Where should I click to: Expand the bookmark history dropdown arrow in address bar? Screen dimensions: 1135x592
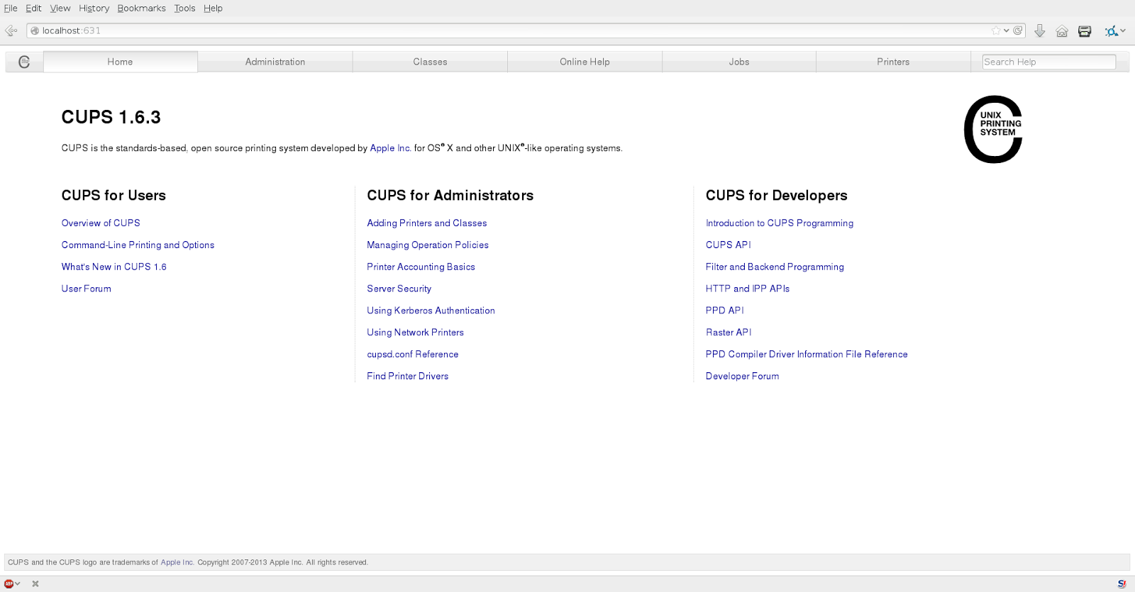pos(1007,30)
